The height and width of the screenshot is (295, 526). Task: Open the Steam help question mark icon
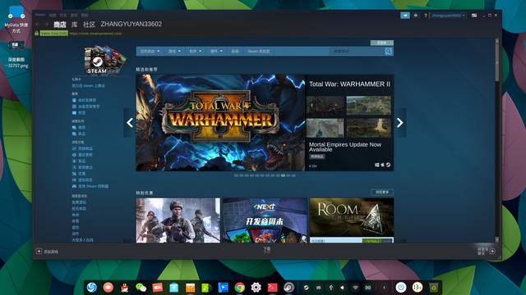point(426,16)
